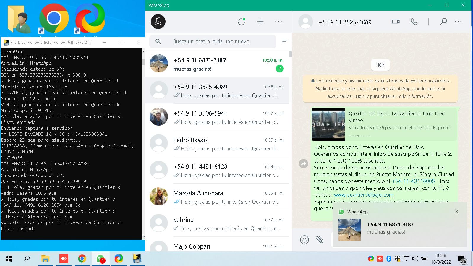
Task: Open chat with +54 9 11 6871-3187
Action: coord(217,64)
